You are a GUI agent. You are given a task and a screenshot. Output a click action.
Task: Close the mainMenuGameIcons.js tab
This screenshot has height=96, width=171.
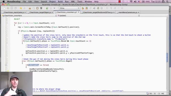coord(138,12)
